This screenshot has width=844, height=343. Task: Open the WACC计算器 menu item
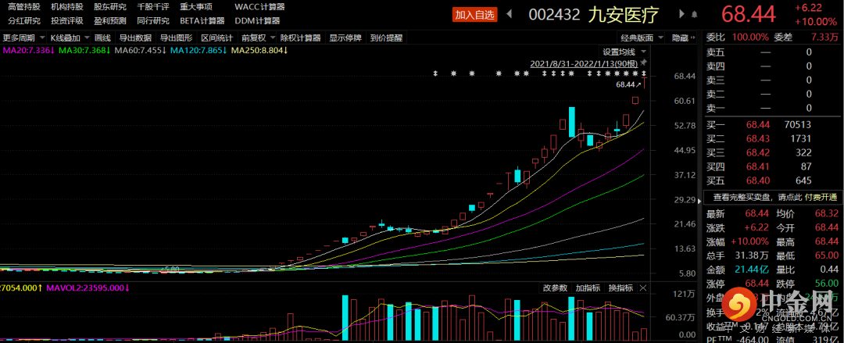click(259, 6)
